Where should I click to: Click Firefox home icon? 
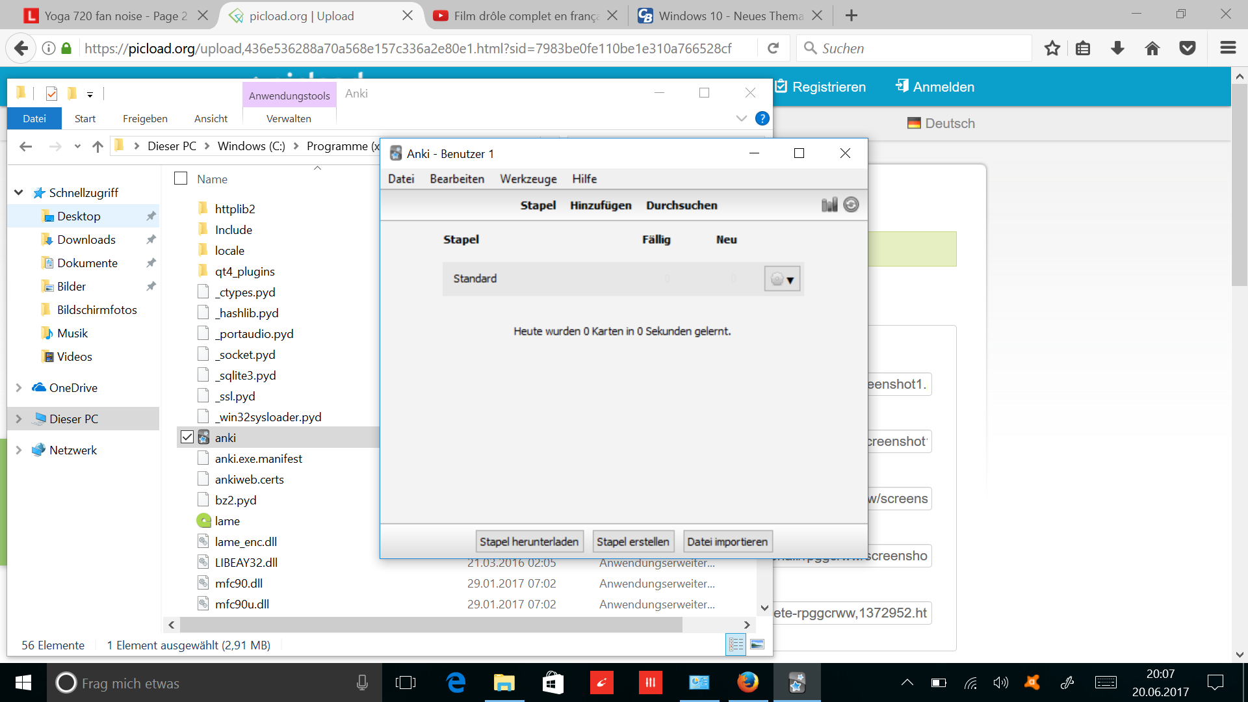(1152, 48)
